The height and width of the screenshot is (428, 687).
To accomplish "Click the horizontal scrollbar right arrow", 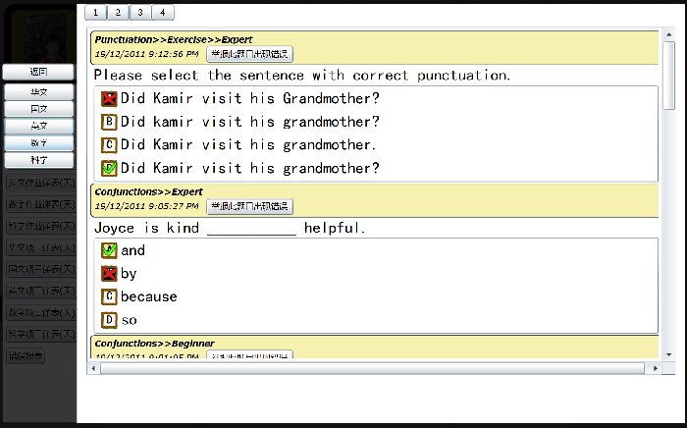I will 655,368.
